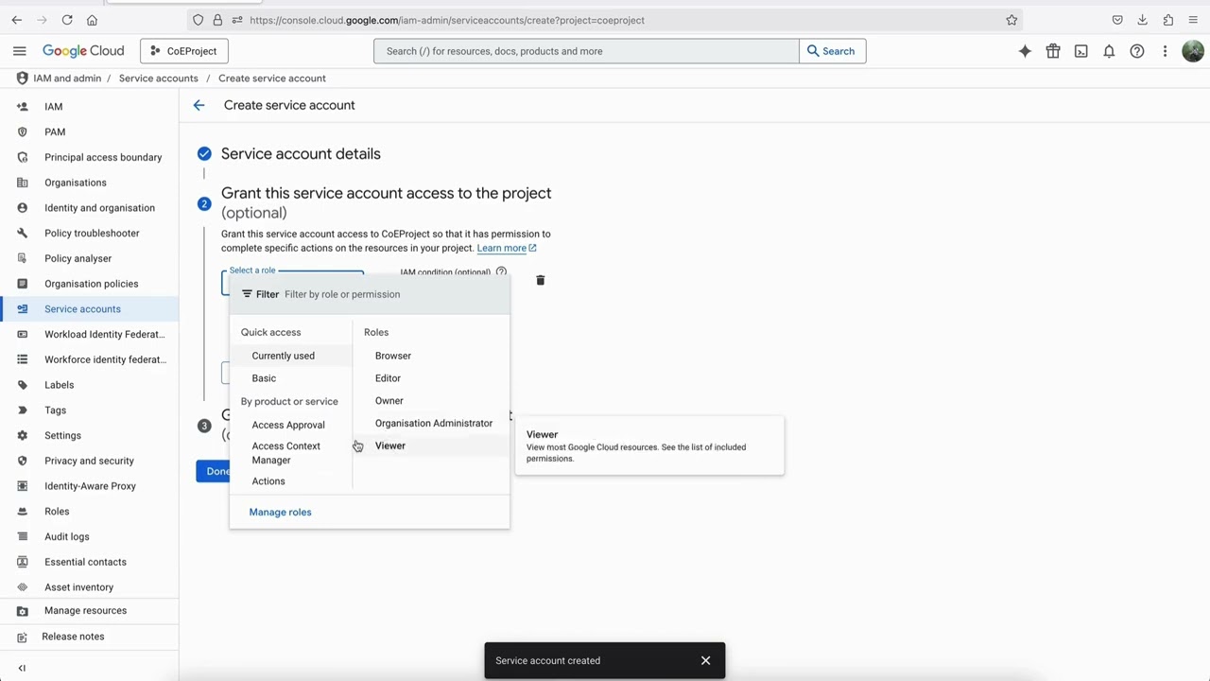1210x681 pixels.
Task: Open Manage resources in sidebar
Action: (x=89, y=611)
